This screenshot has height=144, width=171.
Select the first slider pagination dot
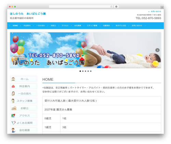(x=80, y=71)
